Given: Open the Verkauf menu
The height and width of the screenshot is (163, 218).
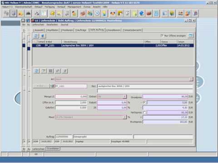Looking at the screenshot, I should pyautogui.click(x=61, y=7).
